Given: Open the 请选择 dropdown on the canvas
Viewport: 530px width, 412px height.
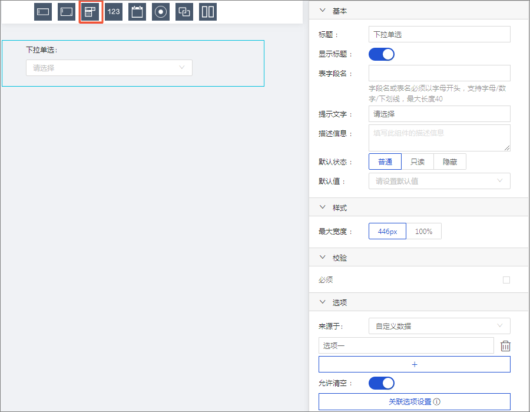Looking at the screenshot, I should click(109, 68).
